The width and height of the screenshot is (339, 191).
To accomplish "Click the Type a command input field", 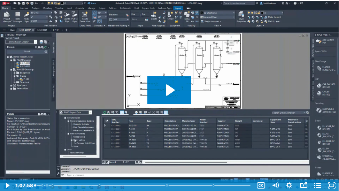I will 186,175.
